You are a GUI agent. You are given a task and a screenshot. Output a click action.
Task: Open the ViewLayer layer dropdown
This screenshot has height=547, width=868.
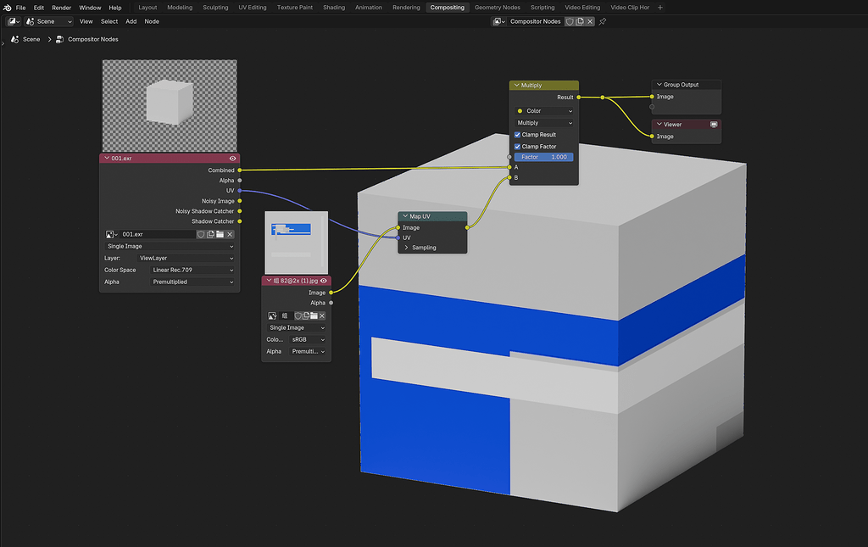tap(186, 258)
